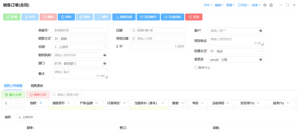Open the folder picker for 客户
This screenshot has height=132, width=297.
coord(261,31)
